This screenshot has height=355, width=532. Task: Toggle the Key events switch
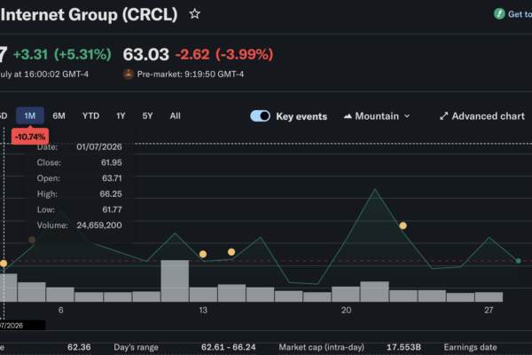coord(260,116)
